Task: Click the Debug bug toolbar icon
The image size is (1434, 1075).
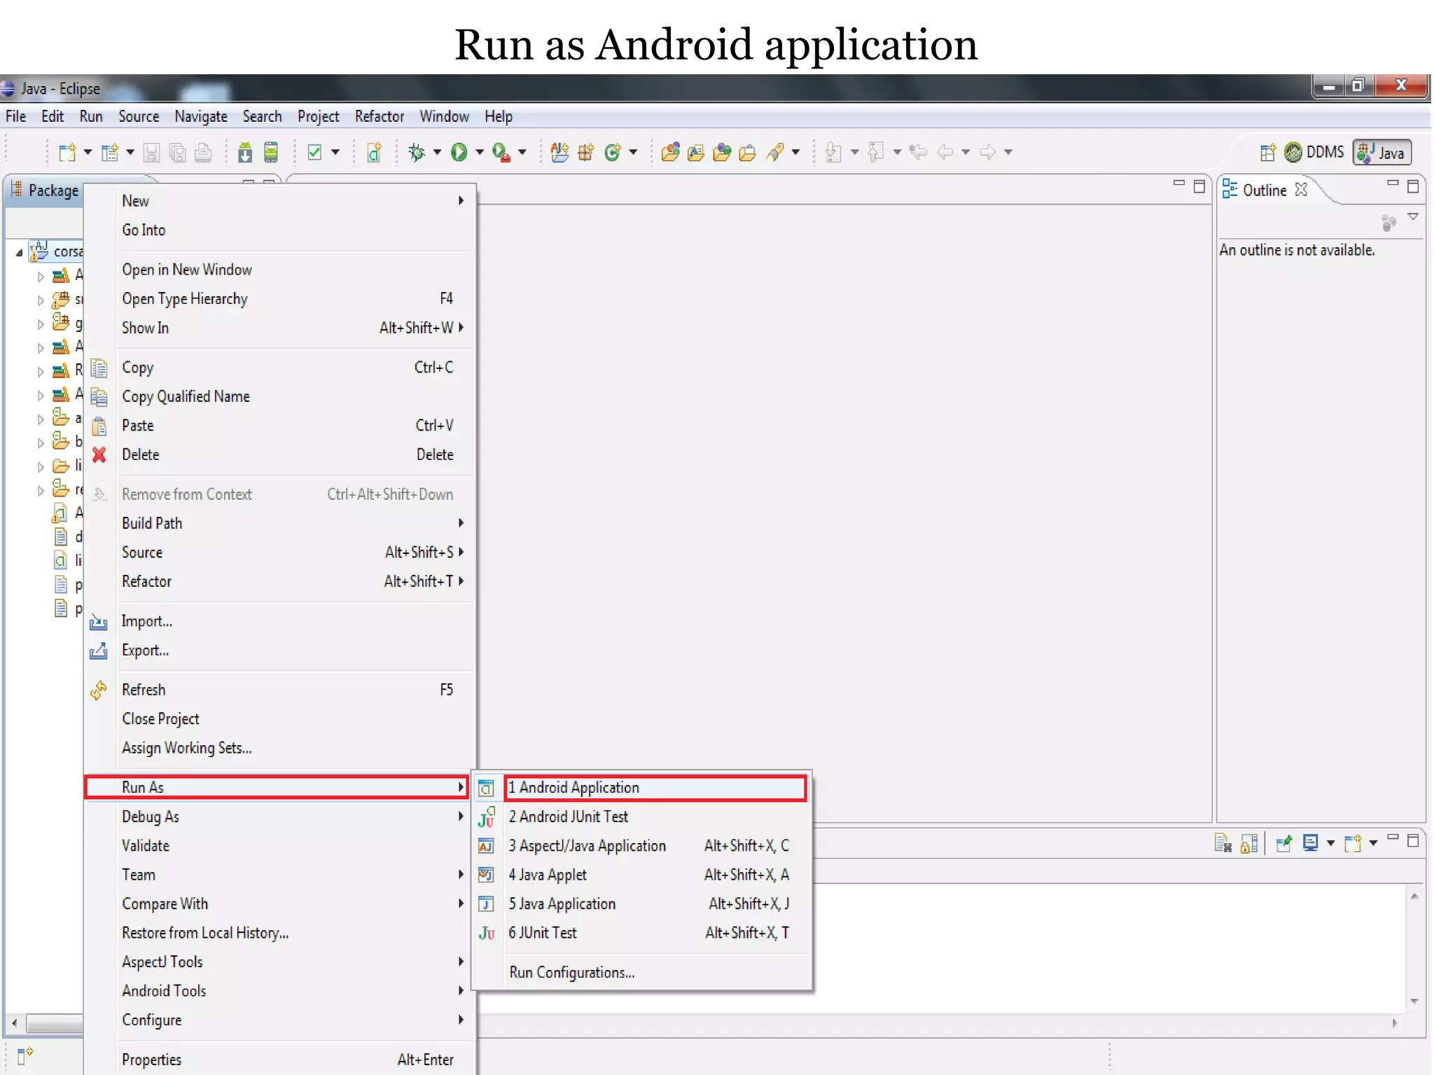Action: tap(417, 152)
